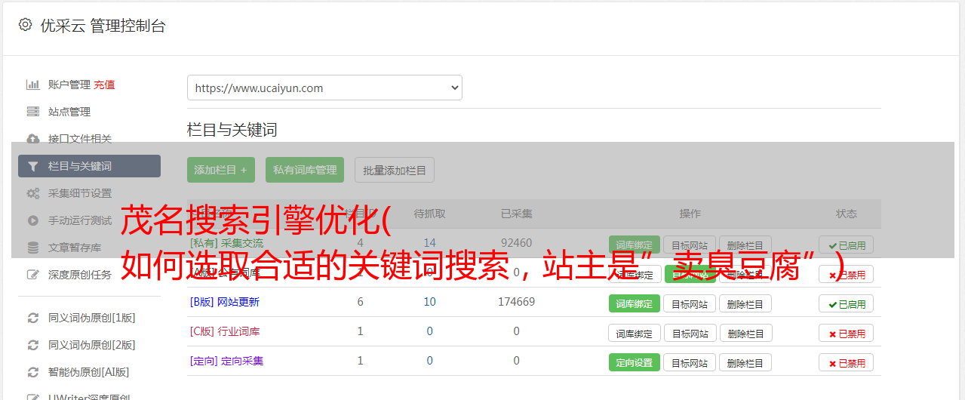Click the 状态 column header
The image size is (965, 400).
pos(847,214)
